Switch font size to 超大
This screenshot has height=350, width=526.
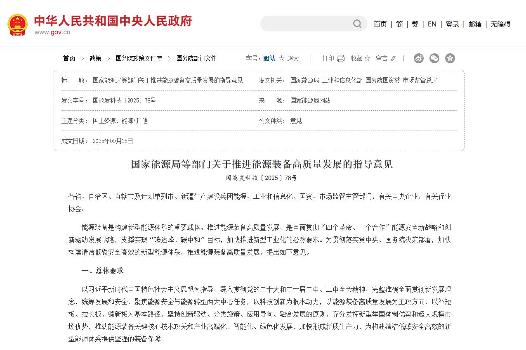pos(293,58)
